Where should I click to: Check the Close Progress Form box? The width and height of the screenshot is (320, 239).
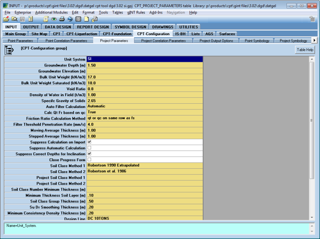pos(89,160)
